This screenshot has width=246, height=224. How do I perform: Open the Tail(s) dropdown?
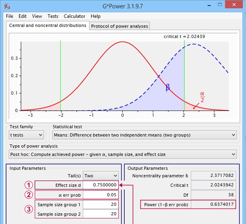tap(101, 176)
